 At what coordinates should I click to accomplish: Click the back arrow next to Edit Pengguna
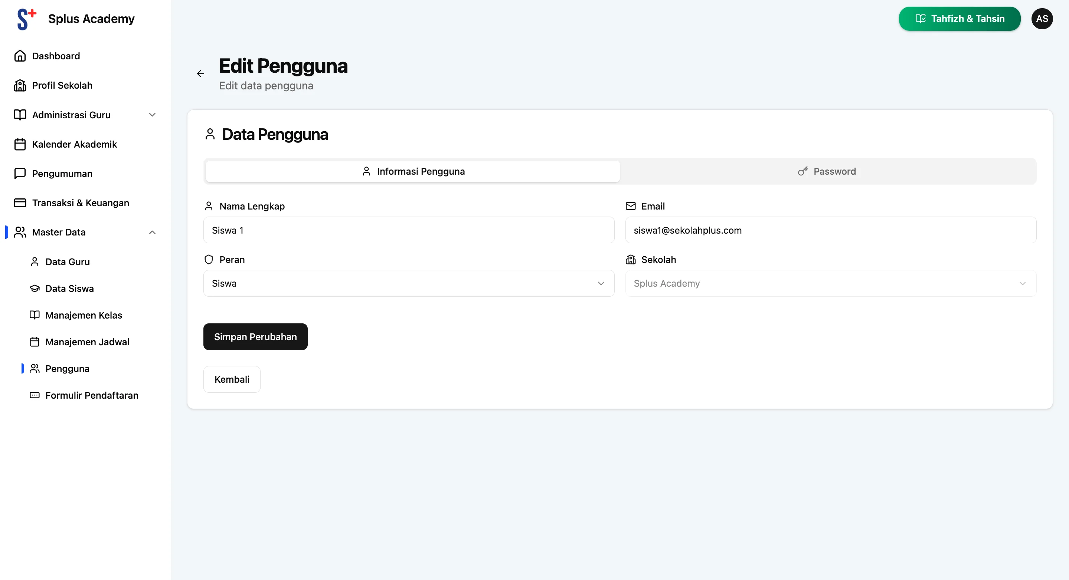click(201, 73)
